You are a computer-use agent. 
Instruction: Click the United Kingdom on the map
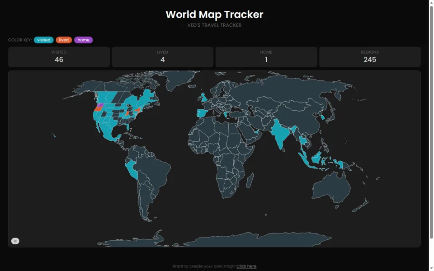click(x=204, y=98)
